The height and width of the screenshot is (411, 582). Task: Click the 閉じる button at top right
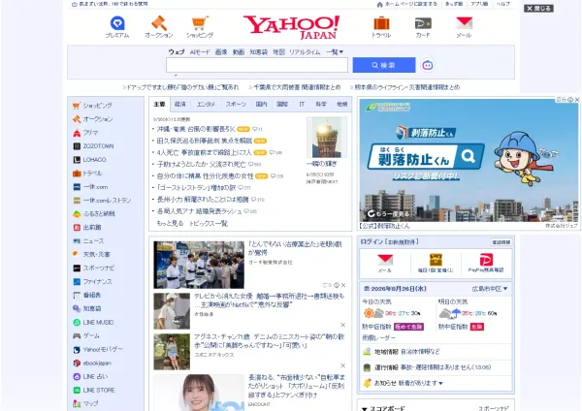coord(538,8)
